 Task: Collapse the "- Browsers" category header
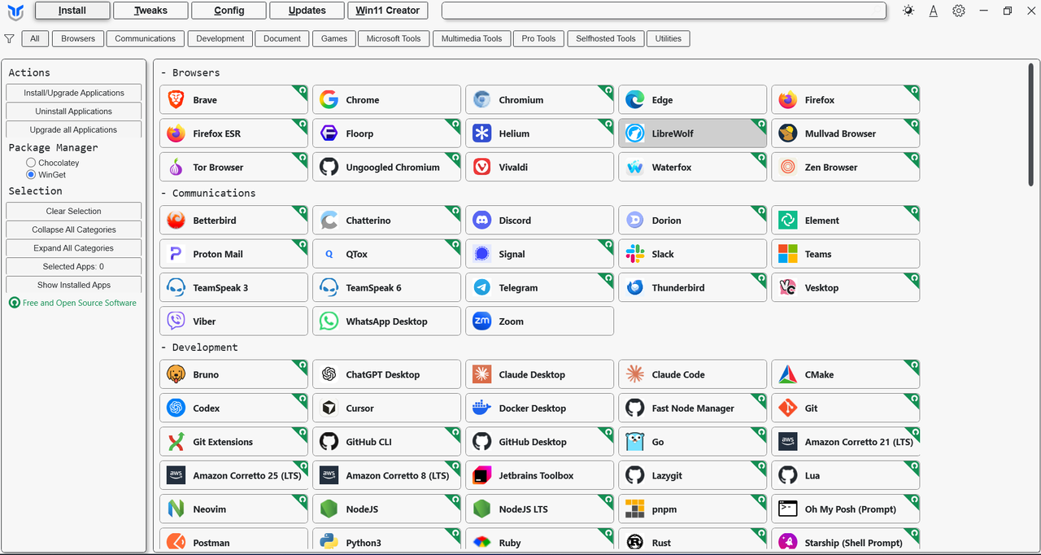tap(190, 72)
